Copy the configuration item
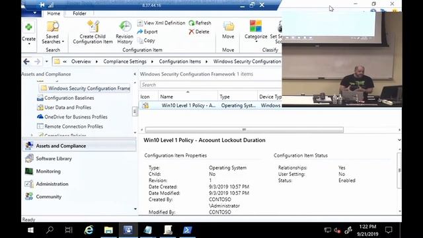Viewport: 423px width, 238px height. tap(146, 40)
